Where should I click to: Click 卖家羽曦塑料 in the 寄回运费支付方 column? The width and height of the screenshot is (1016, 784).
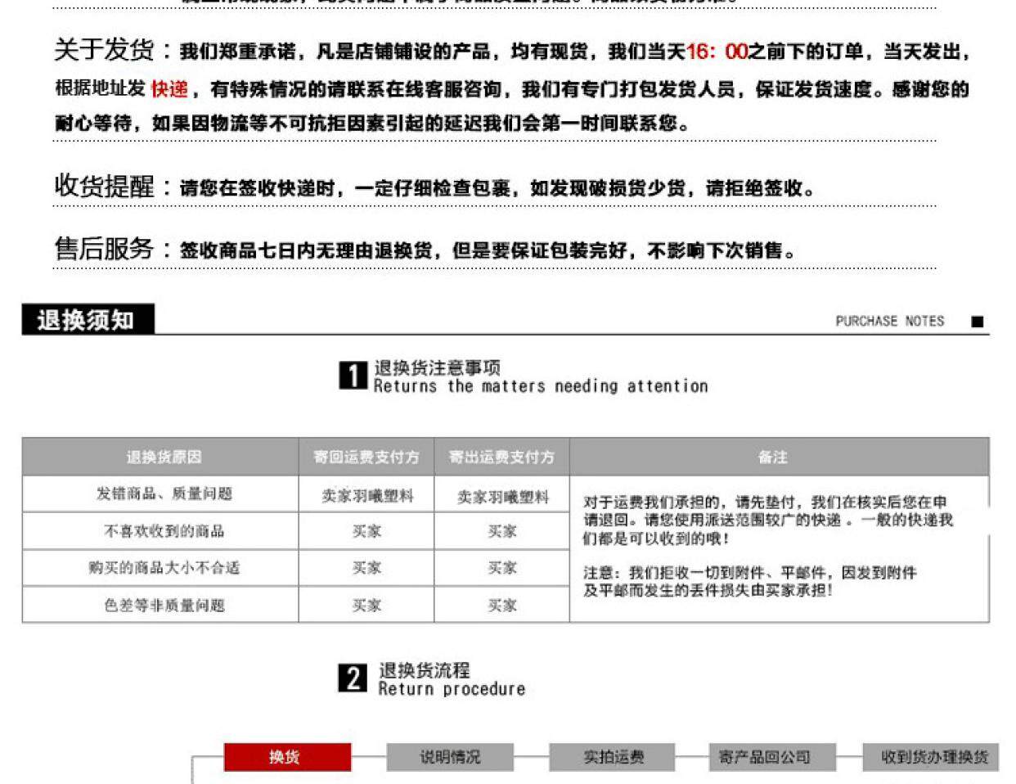pos(366,496)
